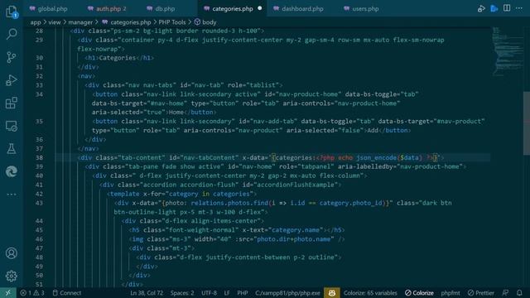Screen dimensions: 530x298
Task: Click 'json_encode' in line 38
Action: 376,157
